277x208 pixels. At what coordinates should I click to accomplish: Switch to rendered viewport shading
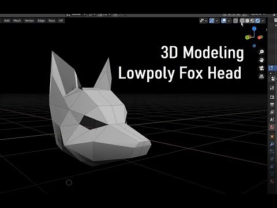coord(257,21)
